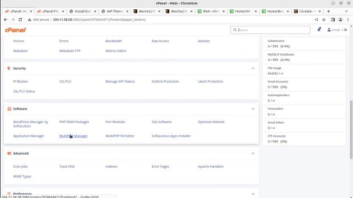353x198 pixels.
Task: Open Awstats
Action: 204,41
